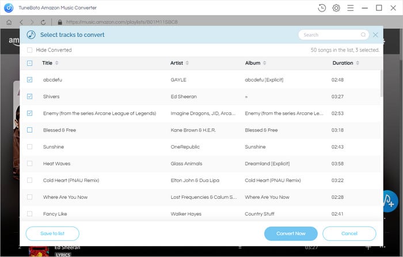Viewport: 403px width, 257px height.
Task: Click the artist OneRepublic
Action: click(x=185, y=147)
